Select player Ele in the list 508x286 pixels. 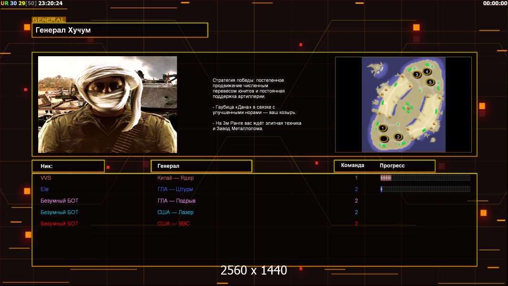[45, 189]
